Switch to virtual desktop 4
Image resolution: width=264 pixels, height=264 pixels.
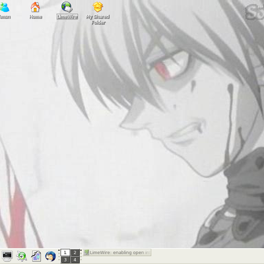pos(75,259)
